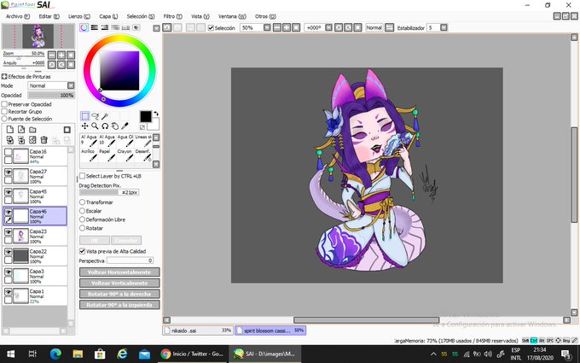This screenshot has height=363, width=580.
Task: Click Rotatar 90° a la izquierda
Action: (119, 304)
